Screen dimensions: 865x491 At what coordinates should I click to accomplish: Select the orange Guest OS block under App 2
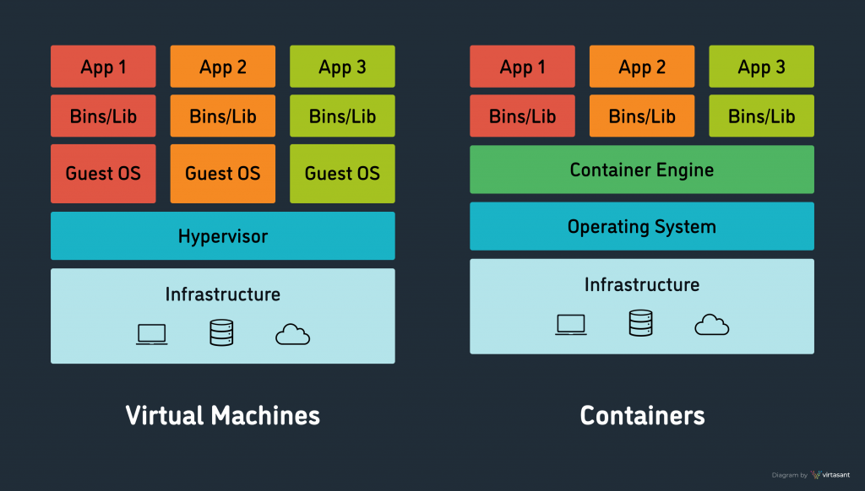pyautogui.click(x=222, y=173)
